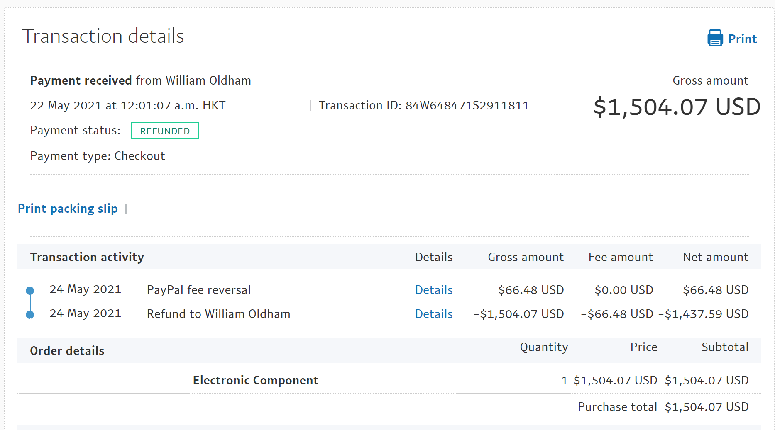Click the Transaction activity section header
Screen dimensions: 775x430
(87, 257)
